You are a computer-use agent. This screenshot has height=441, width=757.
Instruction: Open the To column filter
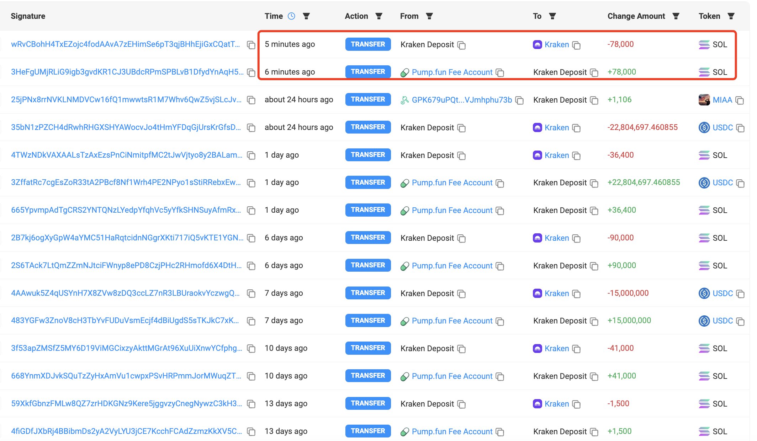click(x=552, y=16)
